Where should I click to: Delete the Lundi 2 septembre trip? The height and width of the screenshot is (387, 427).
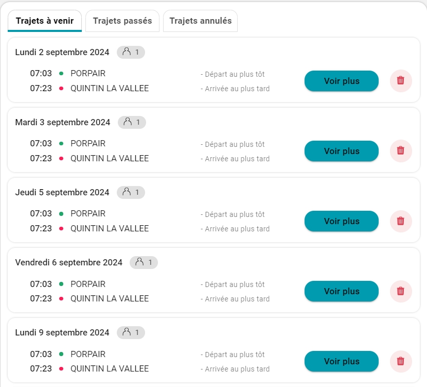click(401, 81)
